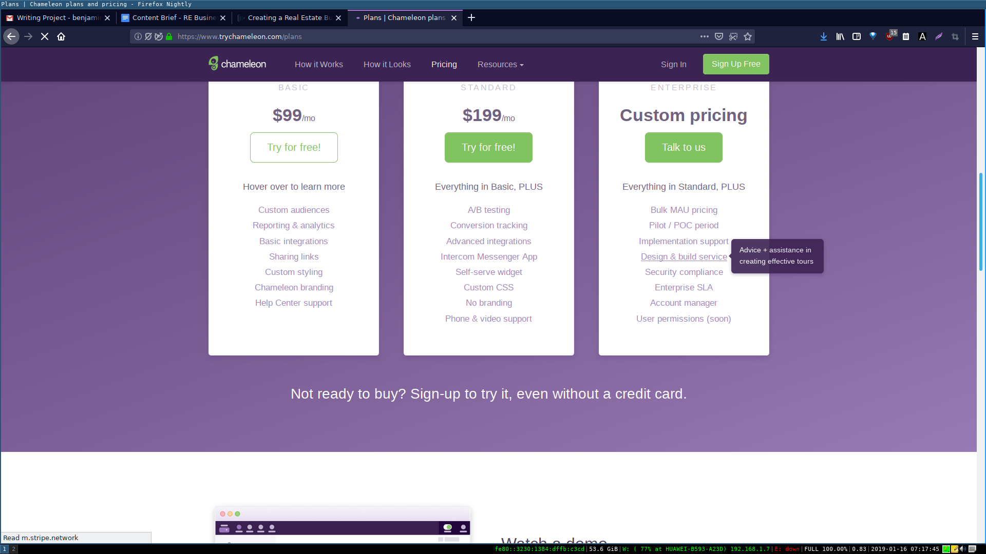Click the purple feather extension icon
Image resolution: width=986 pixels, height=554 pixels.
click(939, 36)
